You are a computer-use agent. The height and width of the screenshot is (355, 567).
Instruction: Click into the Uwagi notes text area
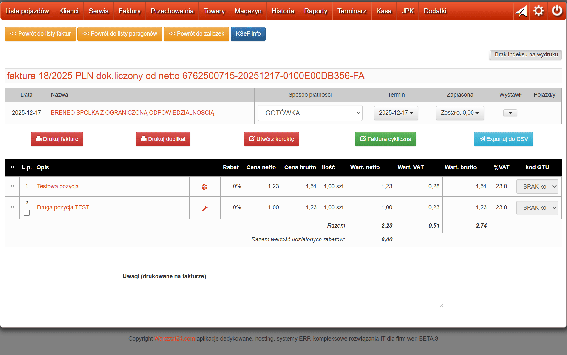[283, 294]
